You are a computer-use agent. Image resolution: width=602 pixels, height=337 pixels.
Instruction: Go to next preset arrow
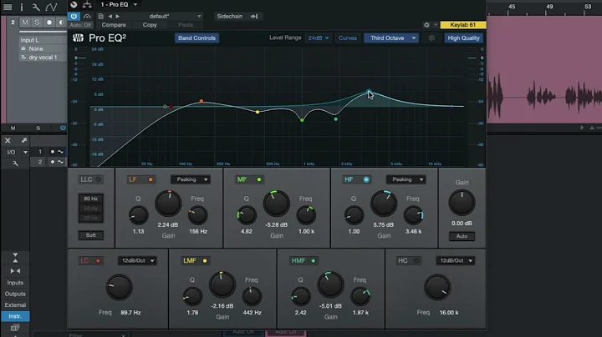click(118, 16)
